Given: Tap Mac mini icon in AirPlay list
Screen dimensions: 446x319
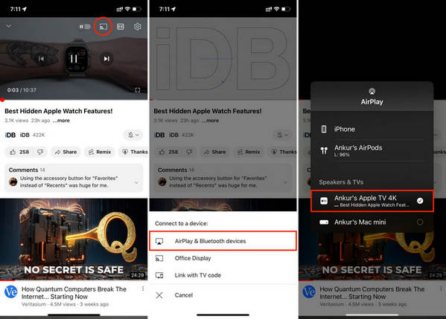Looking at the screenshot, I should tap(324, 222).
